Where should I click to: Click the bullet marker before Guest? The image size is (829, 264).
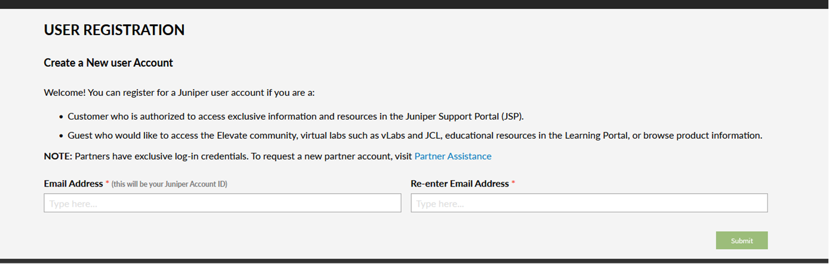pos(61,136)
